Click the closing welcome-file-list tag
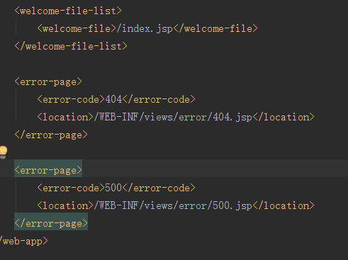 (x=71, y=46)
